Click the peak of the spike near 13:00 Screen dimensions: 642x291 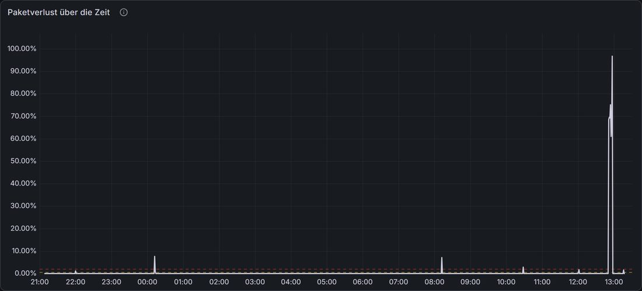click(x=612, y=56)
